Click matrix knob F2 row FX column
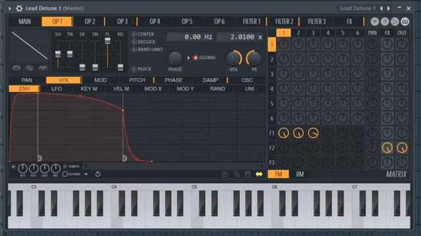This screenshot has width=421, height=236. coord(387,147)
